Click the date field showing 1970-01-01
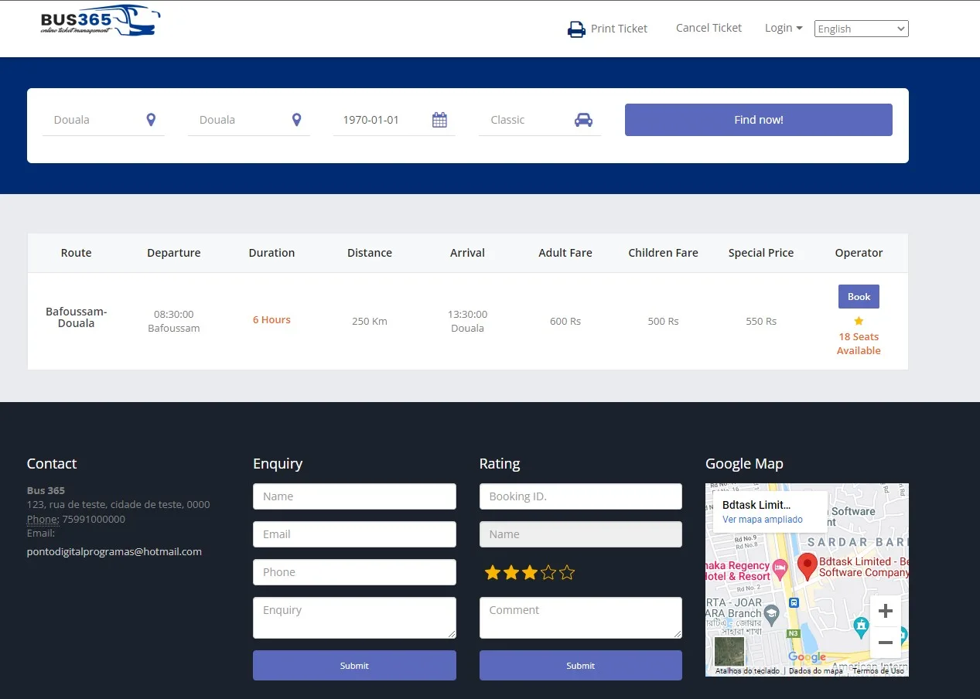The image size is (980, 699). [394, 120]
